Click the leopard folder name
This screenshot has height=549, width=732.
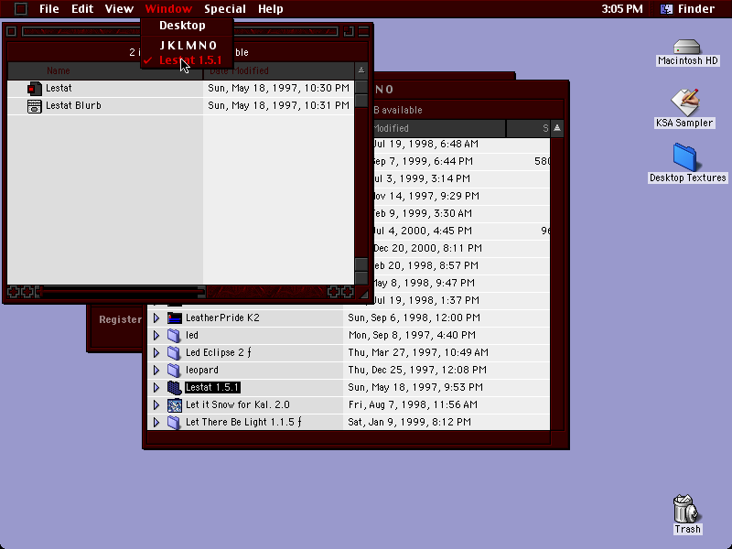point(201,371)
